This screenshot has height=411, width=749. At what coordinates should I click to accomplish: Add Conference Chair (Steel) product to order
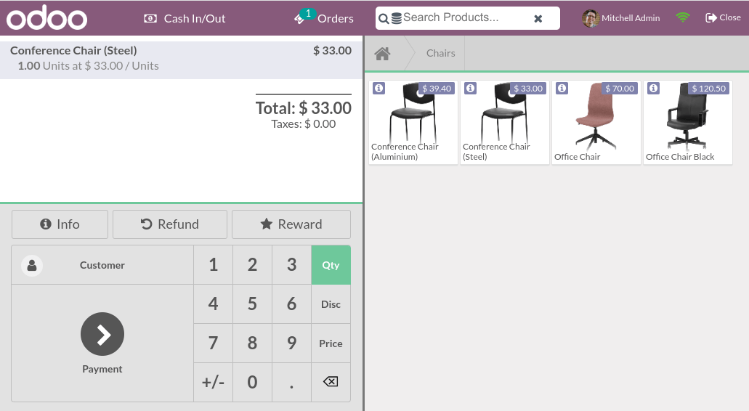click(x=503, y=123)
